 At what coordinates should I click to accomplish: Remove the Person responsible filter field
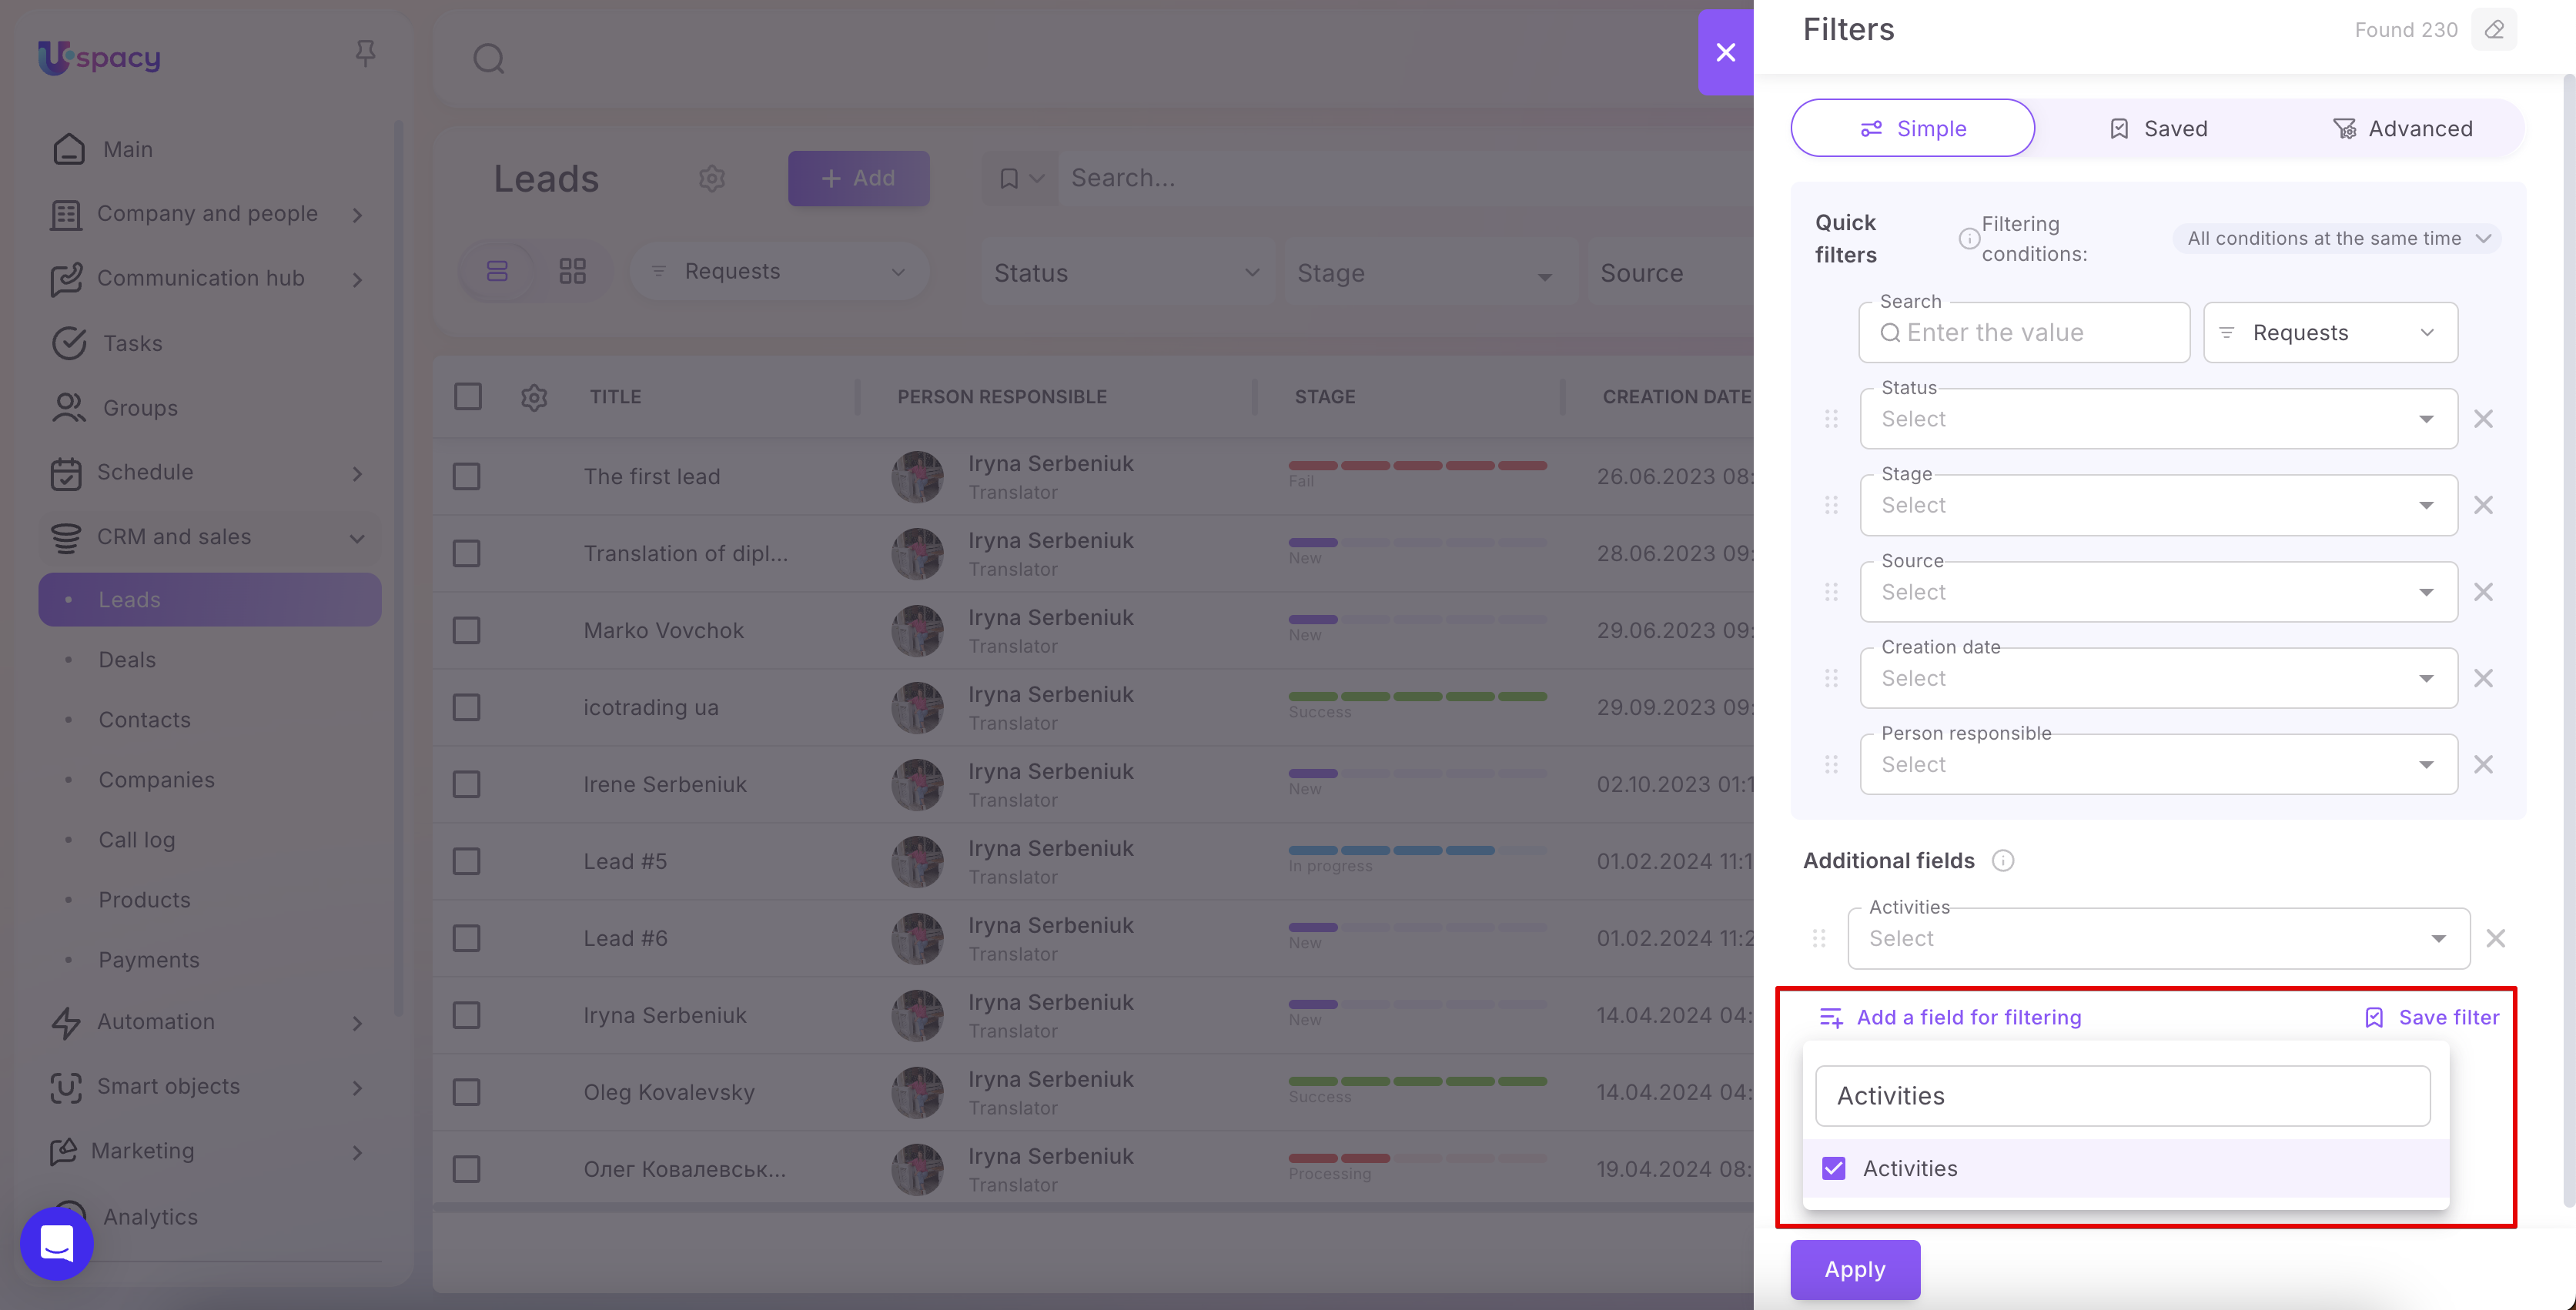tap(2483, 764)
